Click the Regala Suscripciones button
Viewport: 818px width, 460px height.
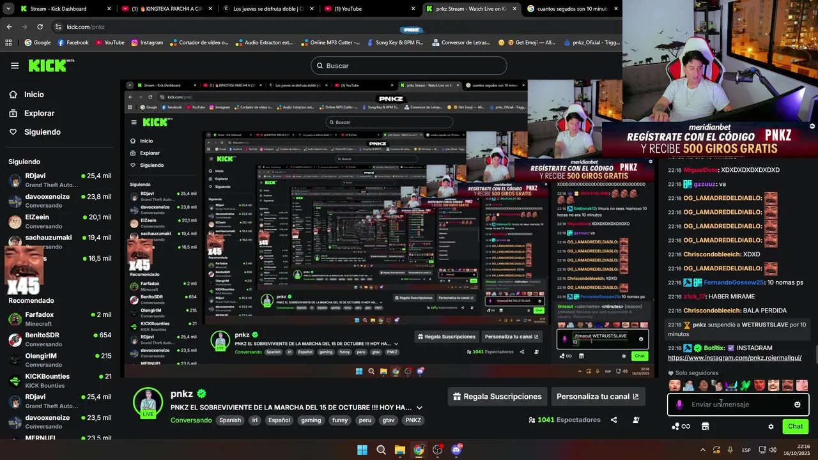[x=497, y=396]
